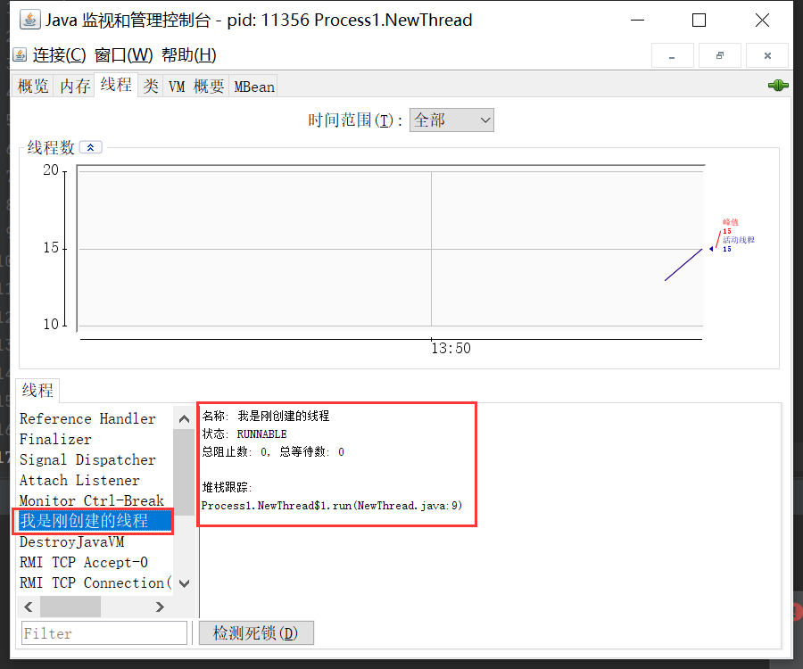Click the horizontal scrollbar thumb
Viewport: 803px width, 669px height.
pyautogui.click(x=70, y=607)
